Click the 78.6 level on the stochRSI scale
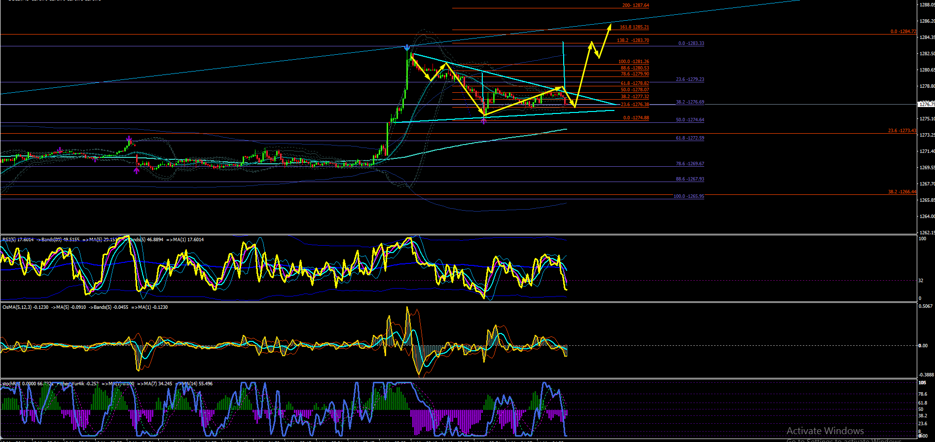The width and height of the screenshot is (935, 442). tap(923, 394)
